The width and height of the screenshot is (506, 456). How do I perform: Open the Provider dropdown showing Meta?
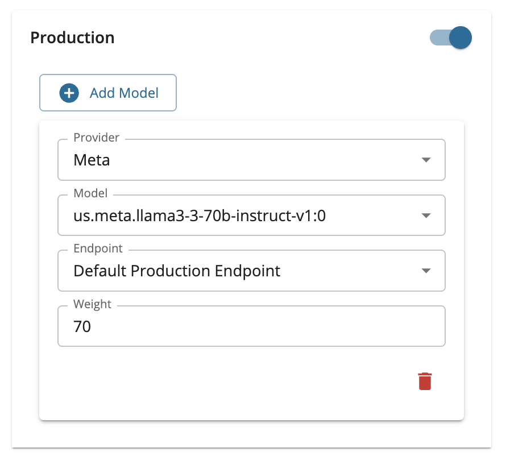252,160
